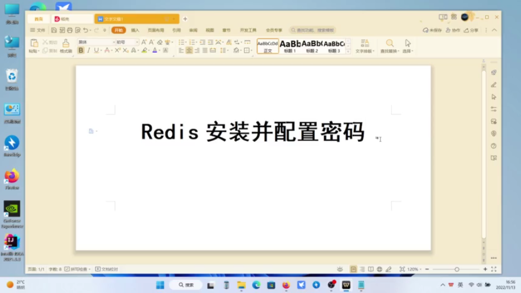Click the Print icon in quick toolbar

click(x=70, y=30)
